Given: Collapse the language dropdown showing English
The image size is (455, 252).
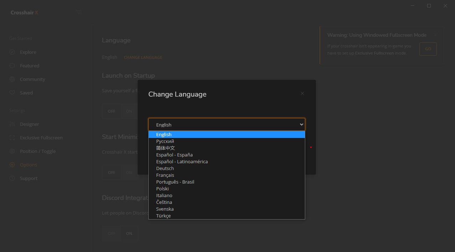Looking at the screenshot, I should pos(227,125).
